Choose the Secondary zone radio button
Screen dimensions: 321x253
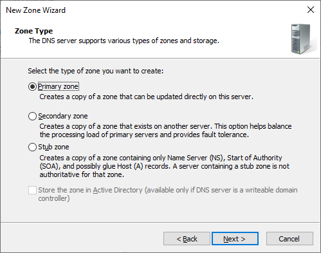tap(32, 116)
